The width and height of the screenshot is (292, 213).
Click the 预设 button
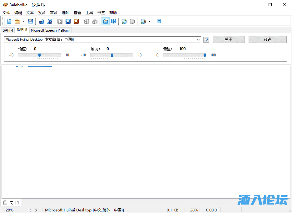[267, 39]
